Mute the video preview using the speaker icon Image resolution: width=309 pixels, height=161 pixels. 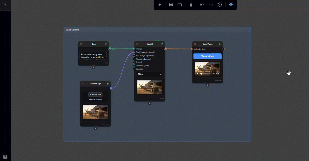point(217,74)
